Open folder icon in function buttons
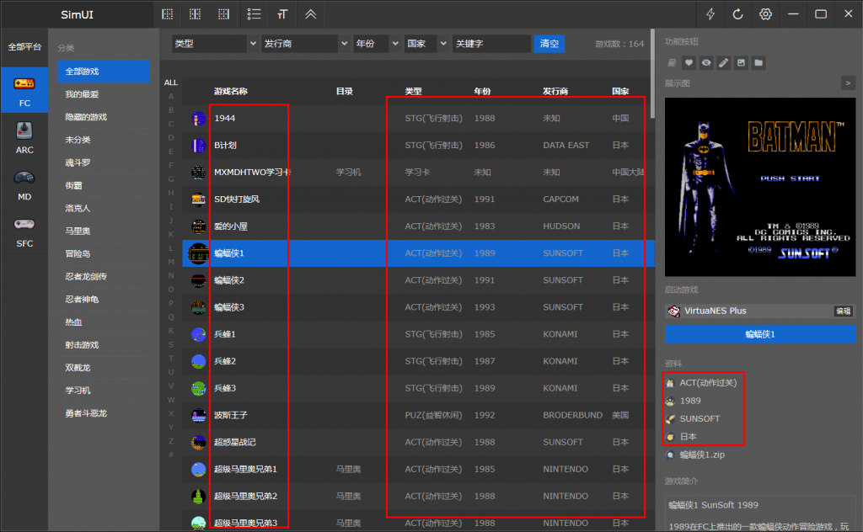The height and width of the screenshot is (532, 863). [x=758, y=62]
